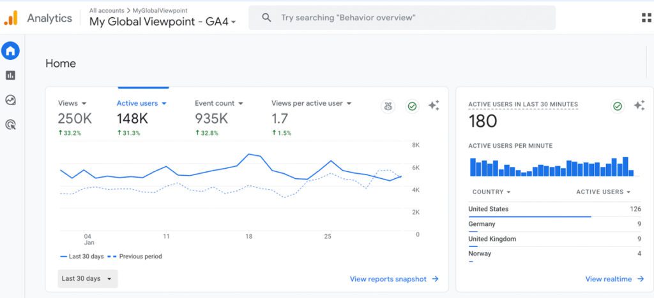
Task: Click the 32.8% Event count change
Action: 207,133
